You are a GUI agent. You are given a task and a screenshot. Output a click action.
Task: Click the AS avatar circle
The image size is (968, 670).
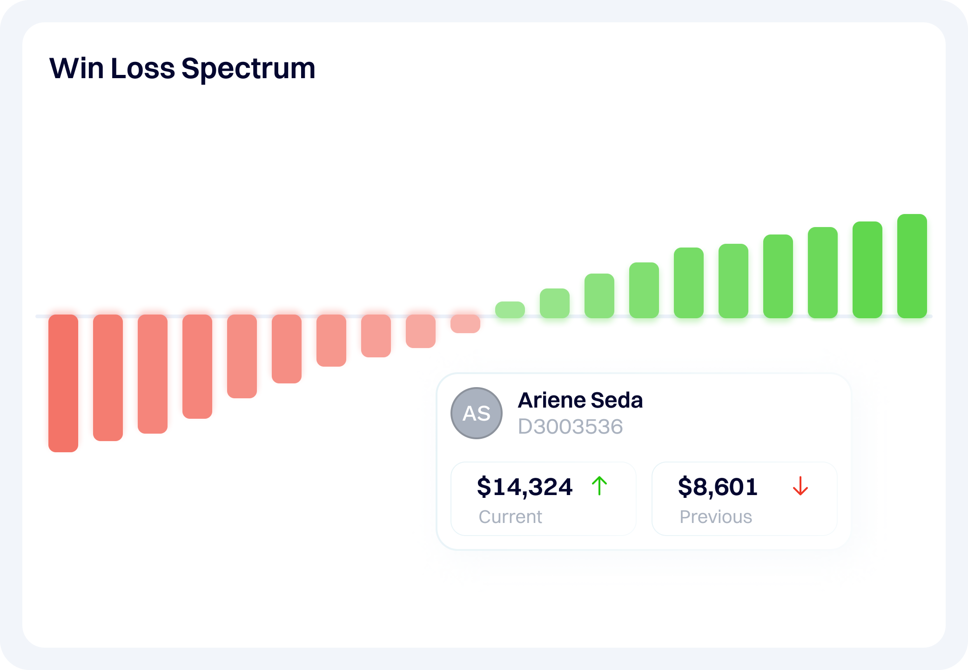(477, 413)
